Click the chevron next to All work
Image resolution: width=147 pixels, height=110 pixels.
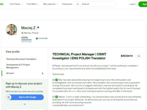click(43, 73)
